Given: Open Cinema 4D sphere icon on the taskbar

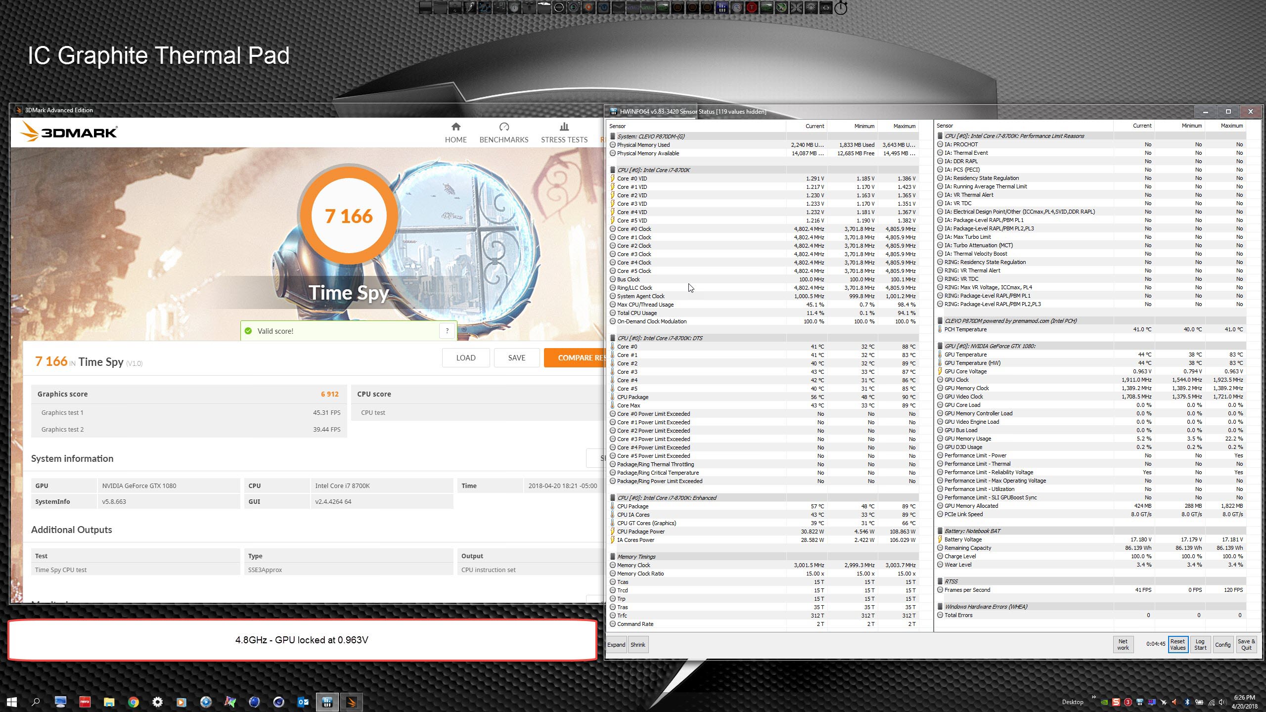Looking at the screenshot, I should 278,702.
